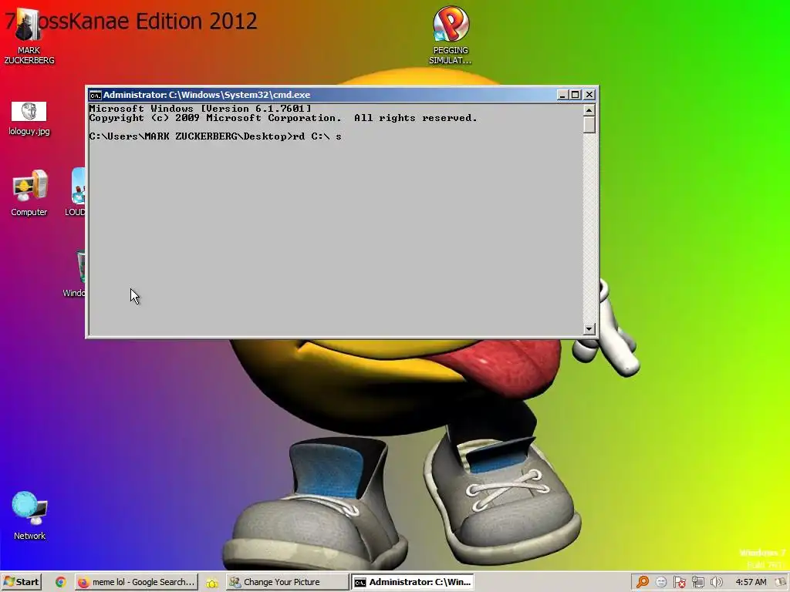Open the PEGGING SIMULAT... desktop icon
The width and height of the screenshot is (790, 592).
tap(451, 35)
